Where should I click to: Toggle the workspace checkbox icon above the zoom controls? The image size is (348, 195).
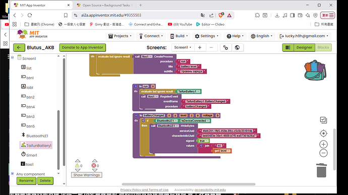coord(323,120)
